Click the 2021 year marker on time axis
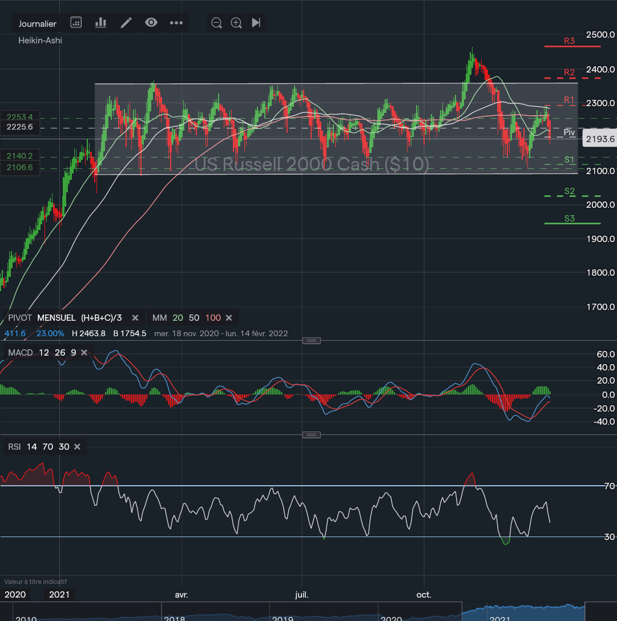 click(x=59, y=595)
